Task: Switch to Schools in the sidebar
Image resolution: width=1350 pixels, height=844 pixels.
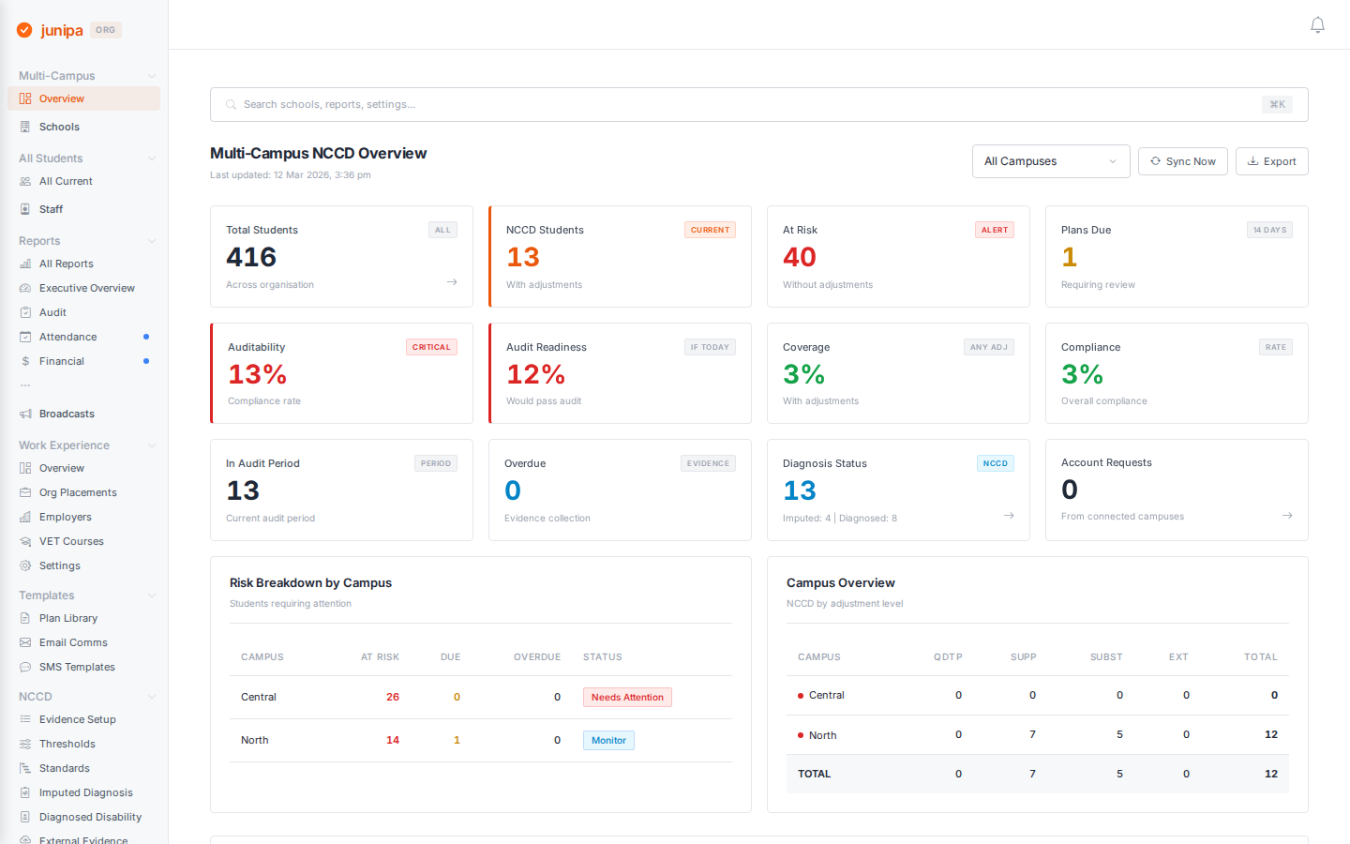Action: point(58,127)
